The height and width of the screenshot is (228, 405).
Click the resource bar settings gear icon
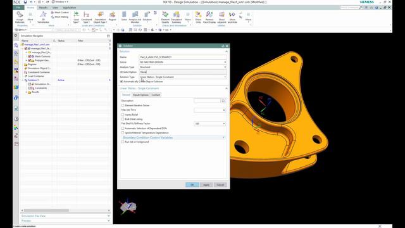[x=16, y=35]
